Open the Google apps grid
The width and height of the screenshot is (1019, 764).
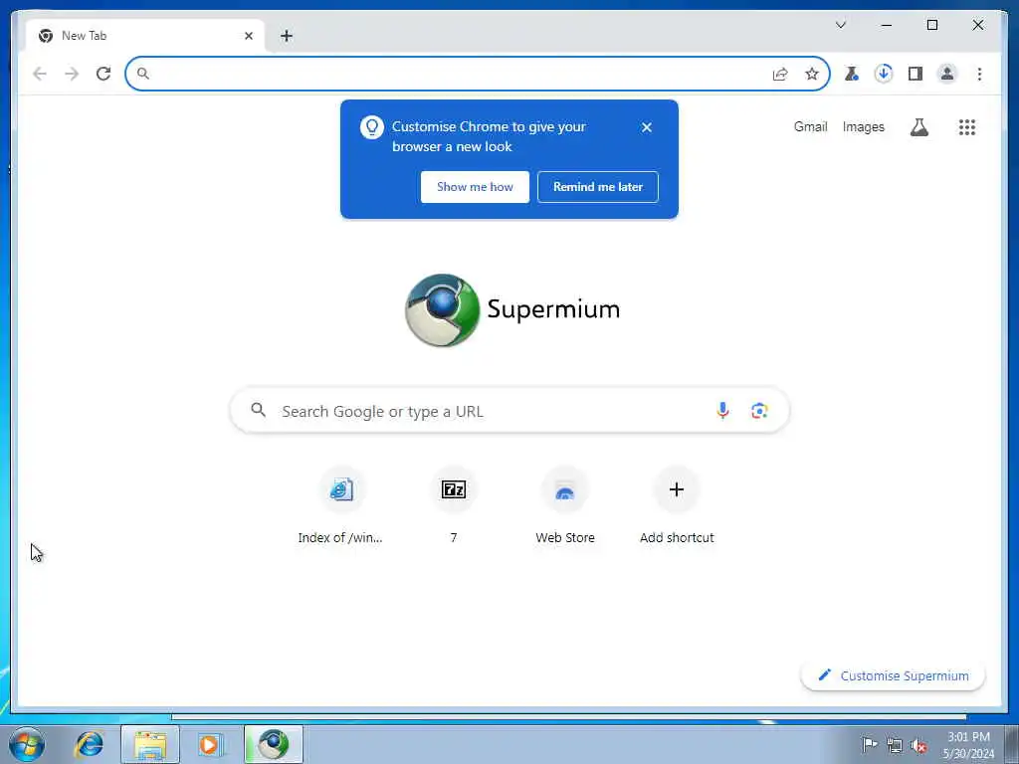click(967, 127)
